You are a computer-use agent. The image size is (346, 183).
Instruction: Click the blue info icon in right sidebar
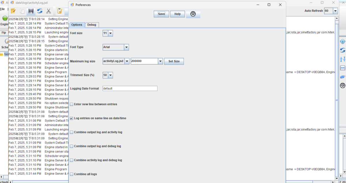(343, 41)
